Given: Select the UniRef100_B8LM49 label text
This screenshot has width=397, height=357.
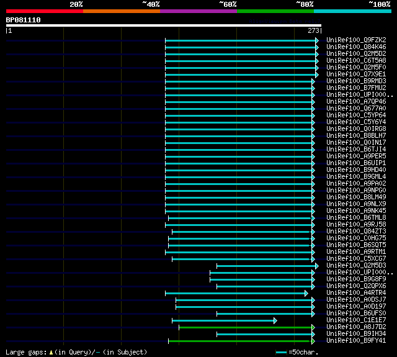Looking at the screenshot, I should (356, 197).
